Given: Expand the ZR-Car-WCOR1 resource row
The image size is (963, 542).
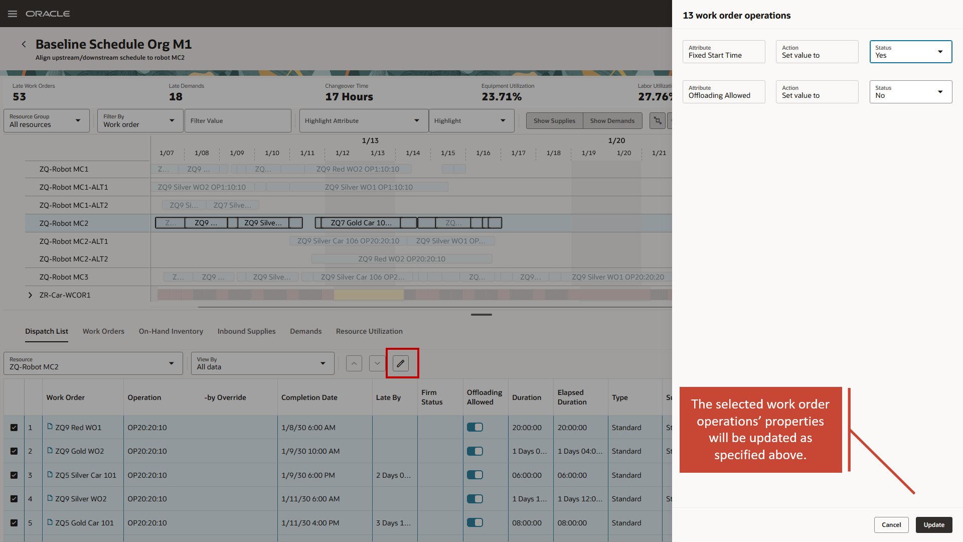Looking at the screenshot, I should coord(31,295).
